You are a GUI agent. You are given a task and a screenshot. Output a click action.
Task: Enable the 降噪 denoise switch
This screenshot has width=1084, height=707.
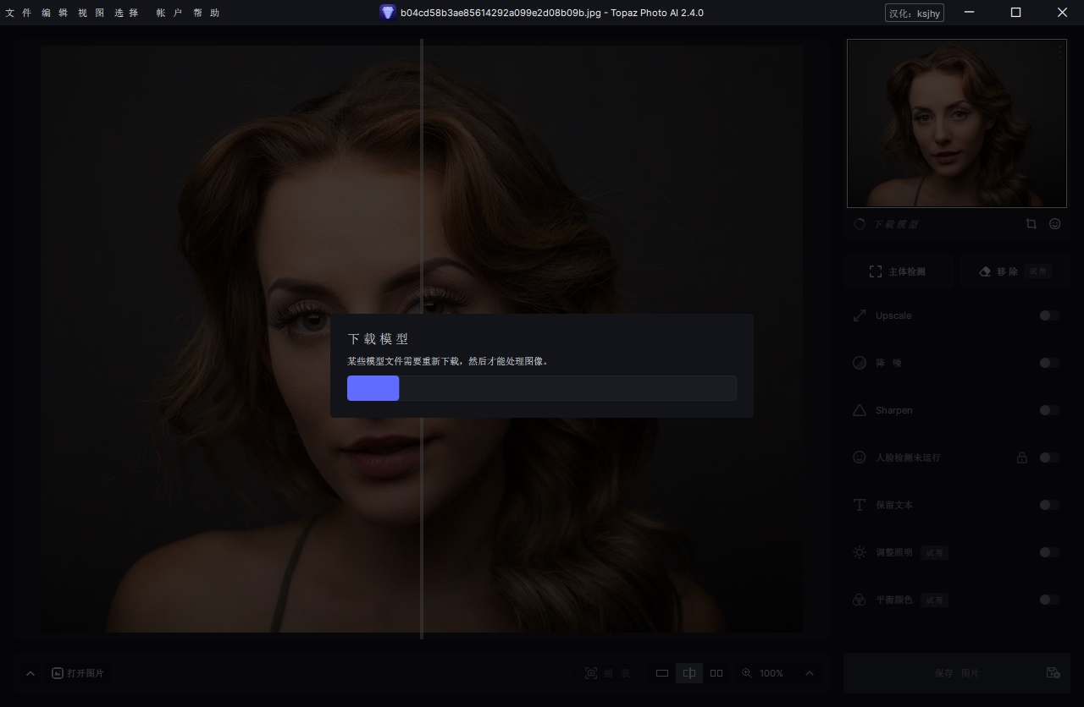pyautogui.click(x=1049, y=363)
